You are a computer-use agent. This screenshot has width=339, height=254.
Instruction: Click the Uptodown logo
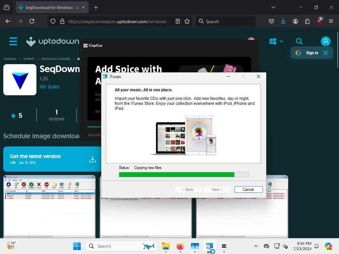[53, 41]
